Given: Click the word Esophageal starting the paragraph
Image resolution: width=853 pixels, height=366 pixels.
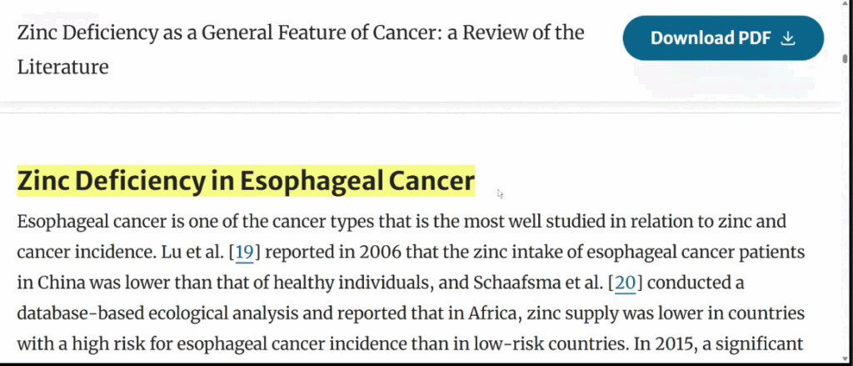Looking at the screenshot, I should click(x=63, y=222).
